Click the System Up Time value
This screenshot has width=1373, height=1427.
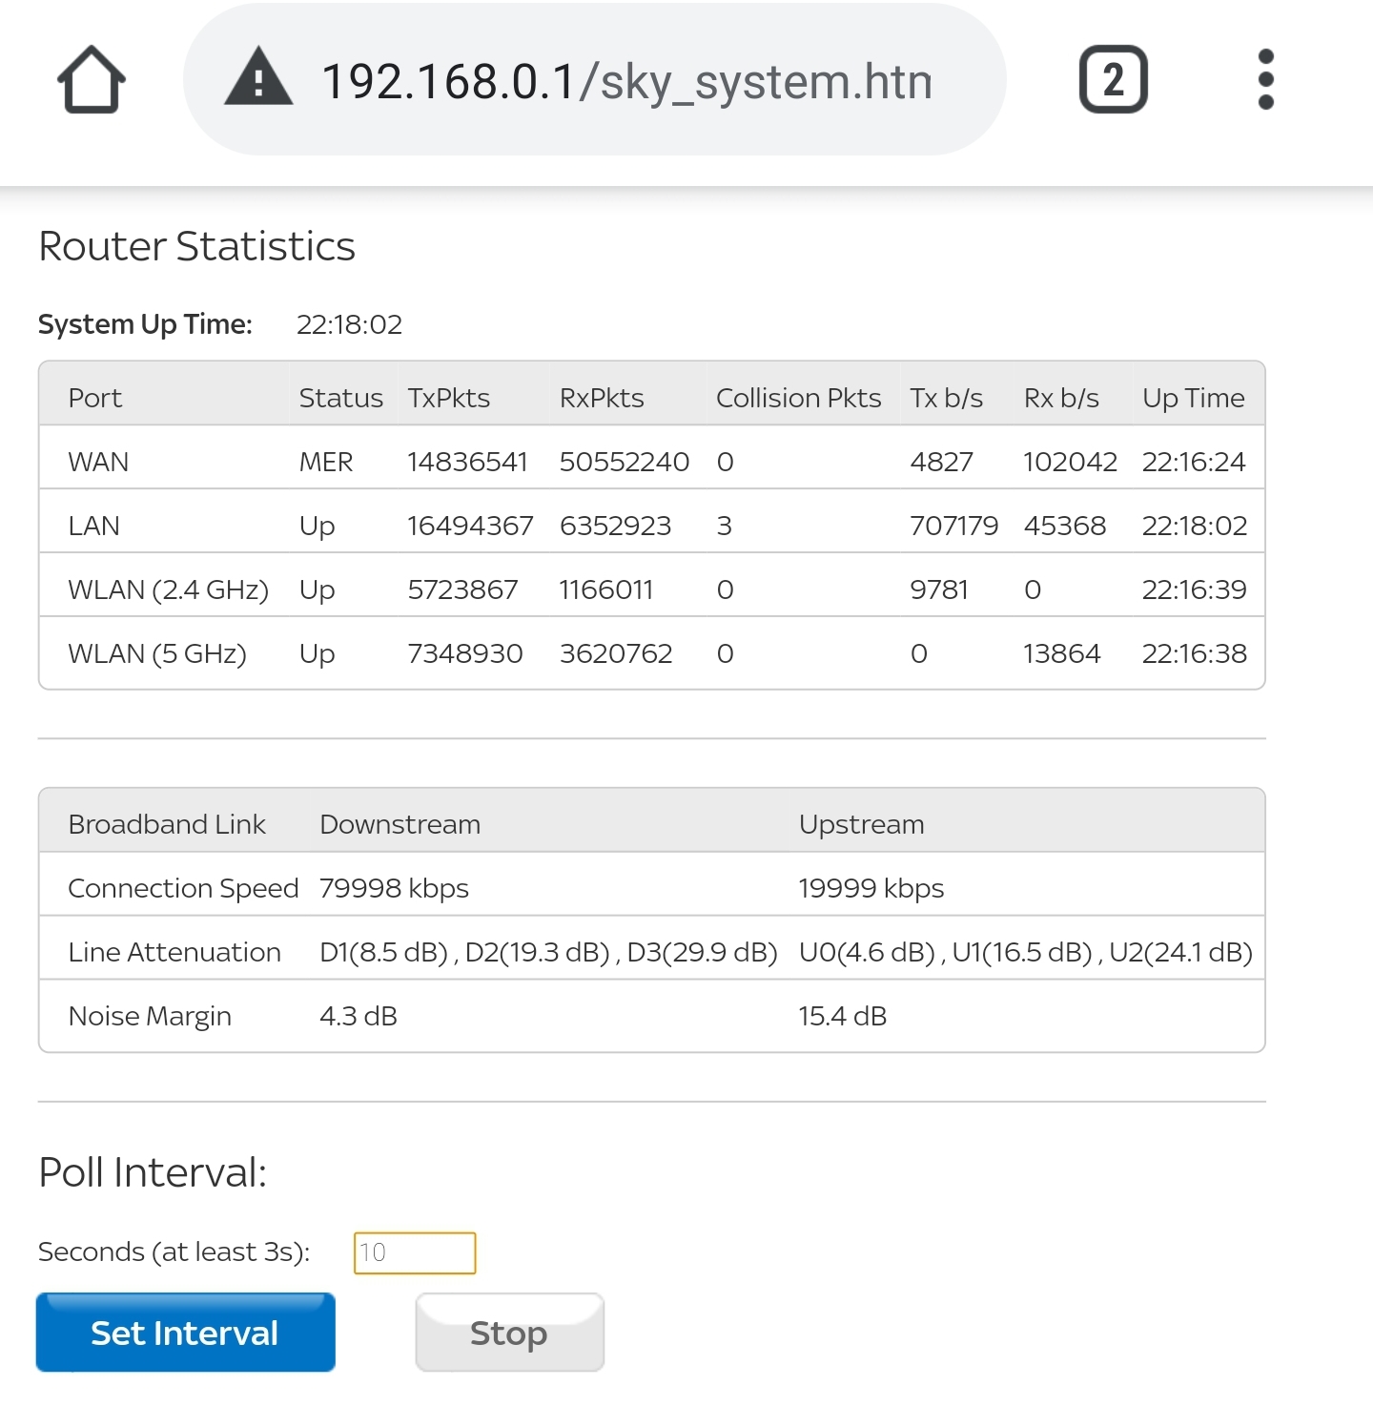349,324
